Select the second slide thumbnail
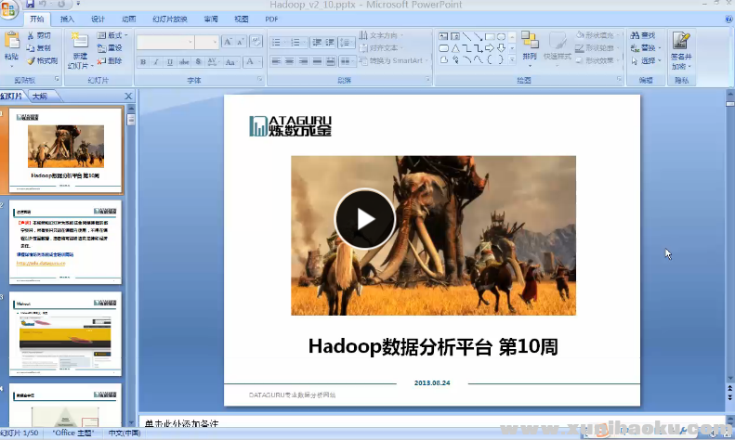735x440 pixels. [x=65, y=241]
